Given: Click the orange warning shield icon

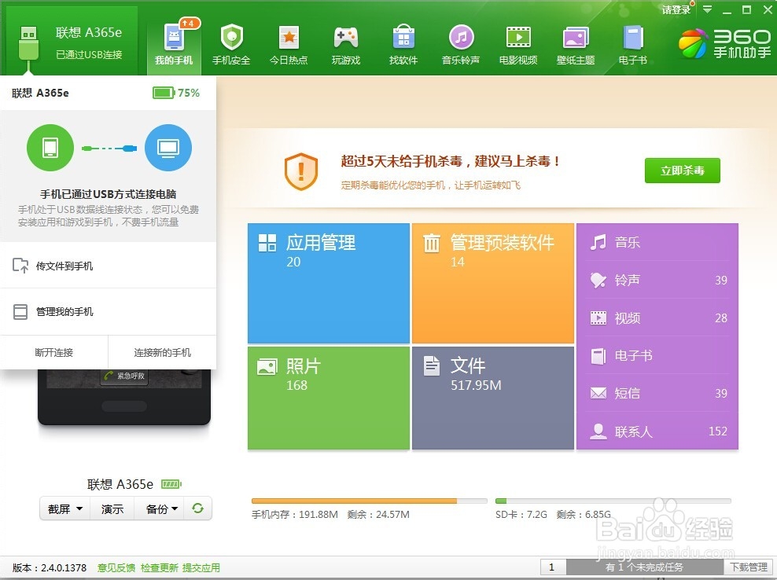Looking at the screenshot, I should click(300, 171).
